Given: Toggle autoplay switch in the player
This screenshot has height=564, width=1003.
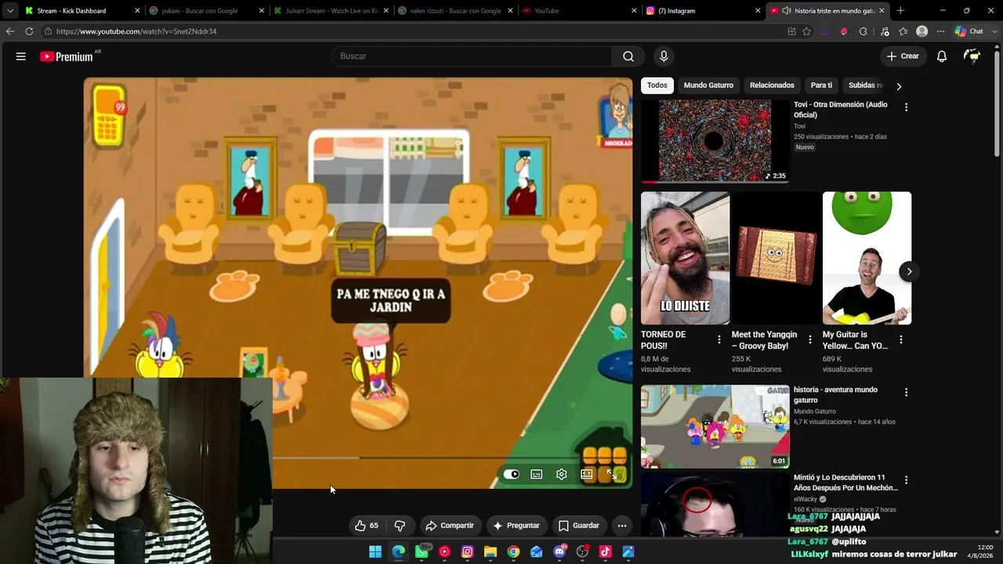Looking at the screenshot, I should [511, 474].
